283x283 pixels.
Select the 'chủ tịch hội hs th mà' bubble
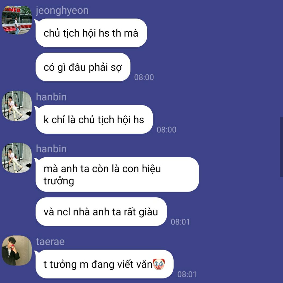tap(91, 33)
